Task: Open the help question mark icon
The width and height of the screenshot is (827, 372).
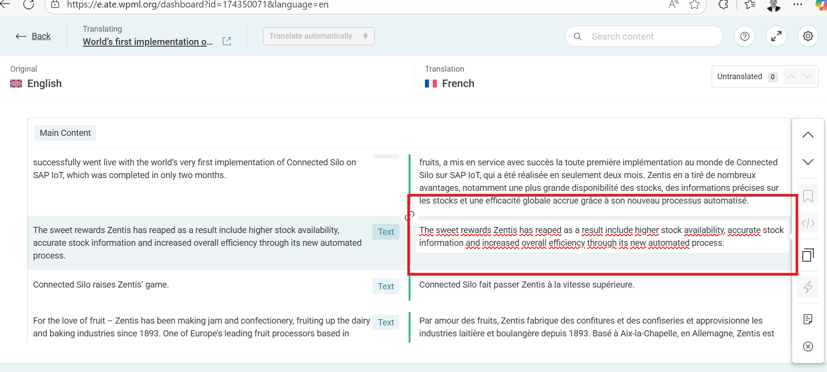Action: (x=745, y=36)
